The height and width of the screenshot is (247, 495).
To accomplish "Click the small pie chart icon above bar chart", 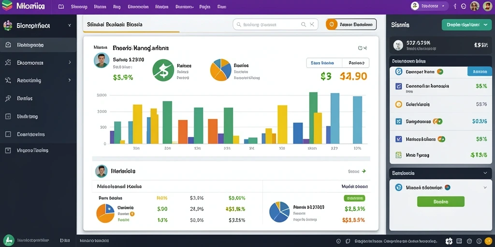I will point(220,69).
